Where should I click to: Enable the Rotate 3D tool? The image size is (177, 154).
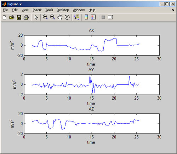(x=67, y=17)
